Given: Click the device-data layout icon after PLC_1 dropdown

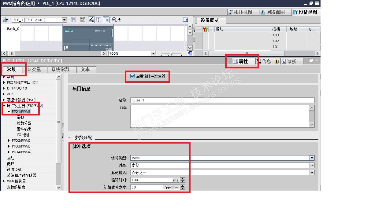Looking at the screenshot, I should click(x=74, y=20).
